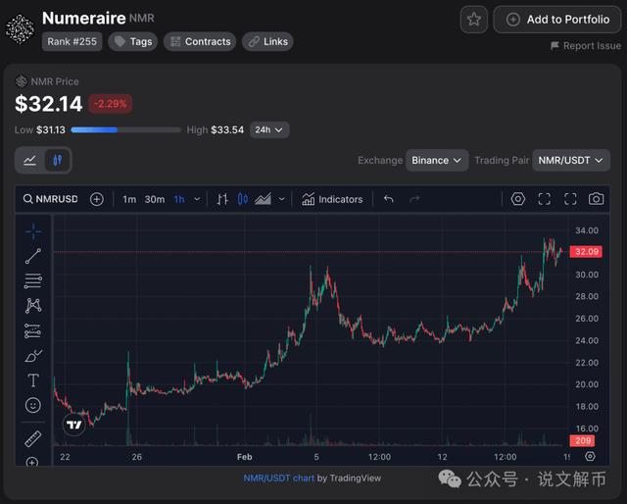Click the -2.29% change badge
The width and height of the screenshot is (627, 504).
pos(111,104)
